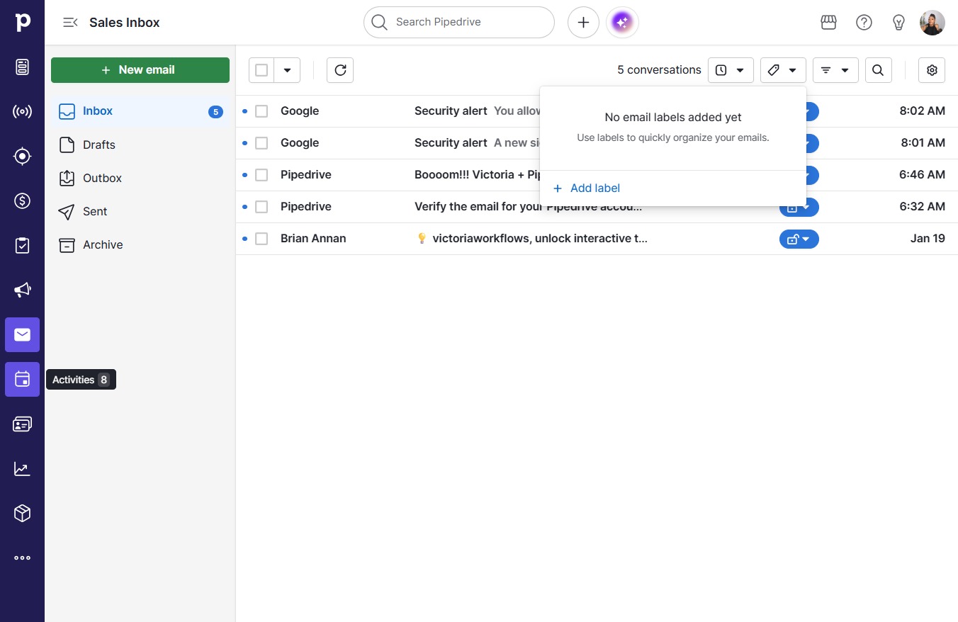Image resolution: width=958 pixels, height=622 pixels.
Task: Select the 8:01 AM Google email checkbox
Action: click(261, 143)
